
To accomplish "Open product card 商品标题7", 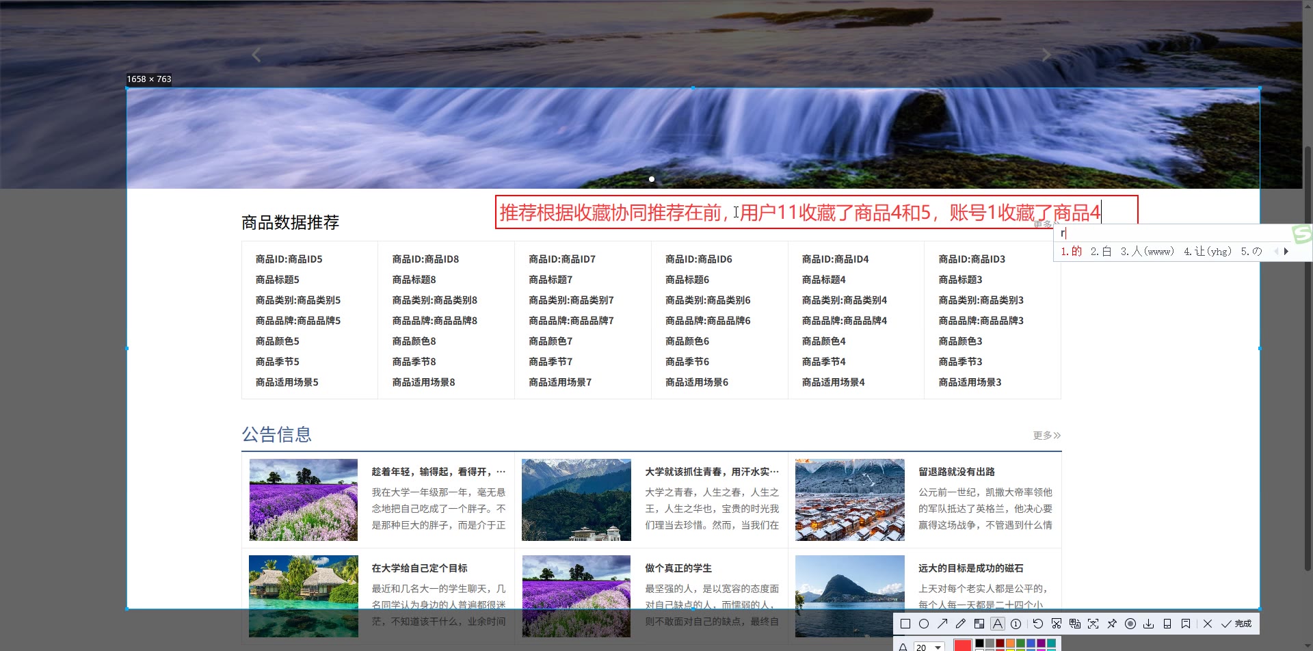I will 583,320.
